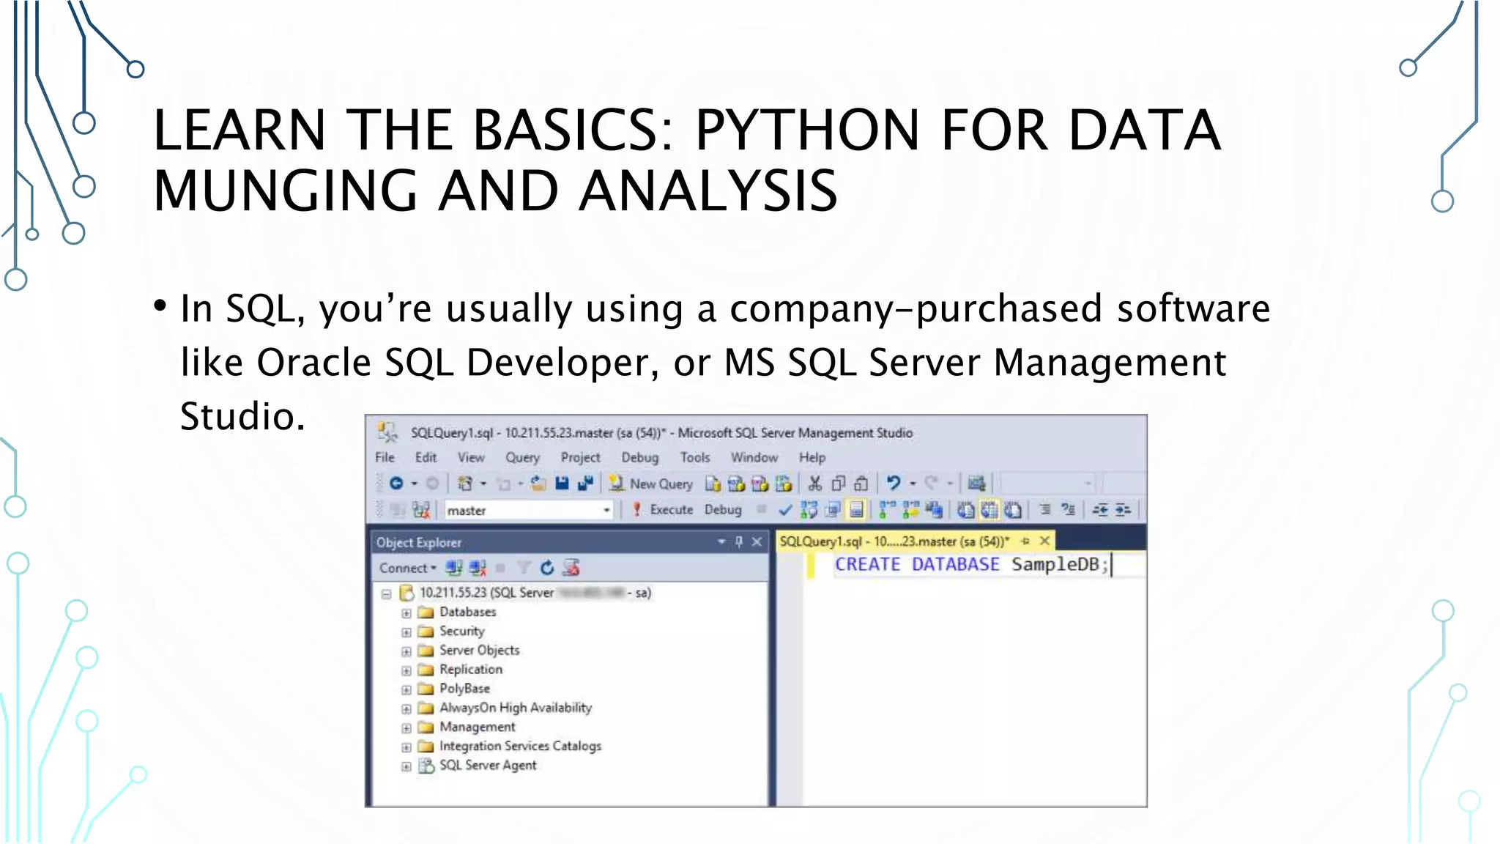The width and height of the screenshot is (1500, 844).
Task: Expand the Security folder node
Action: (x=406, y=632)
